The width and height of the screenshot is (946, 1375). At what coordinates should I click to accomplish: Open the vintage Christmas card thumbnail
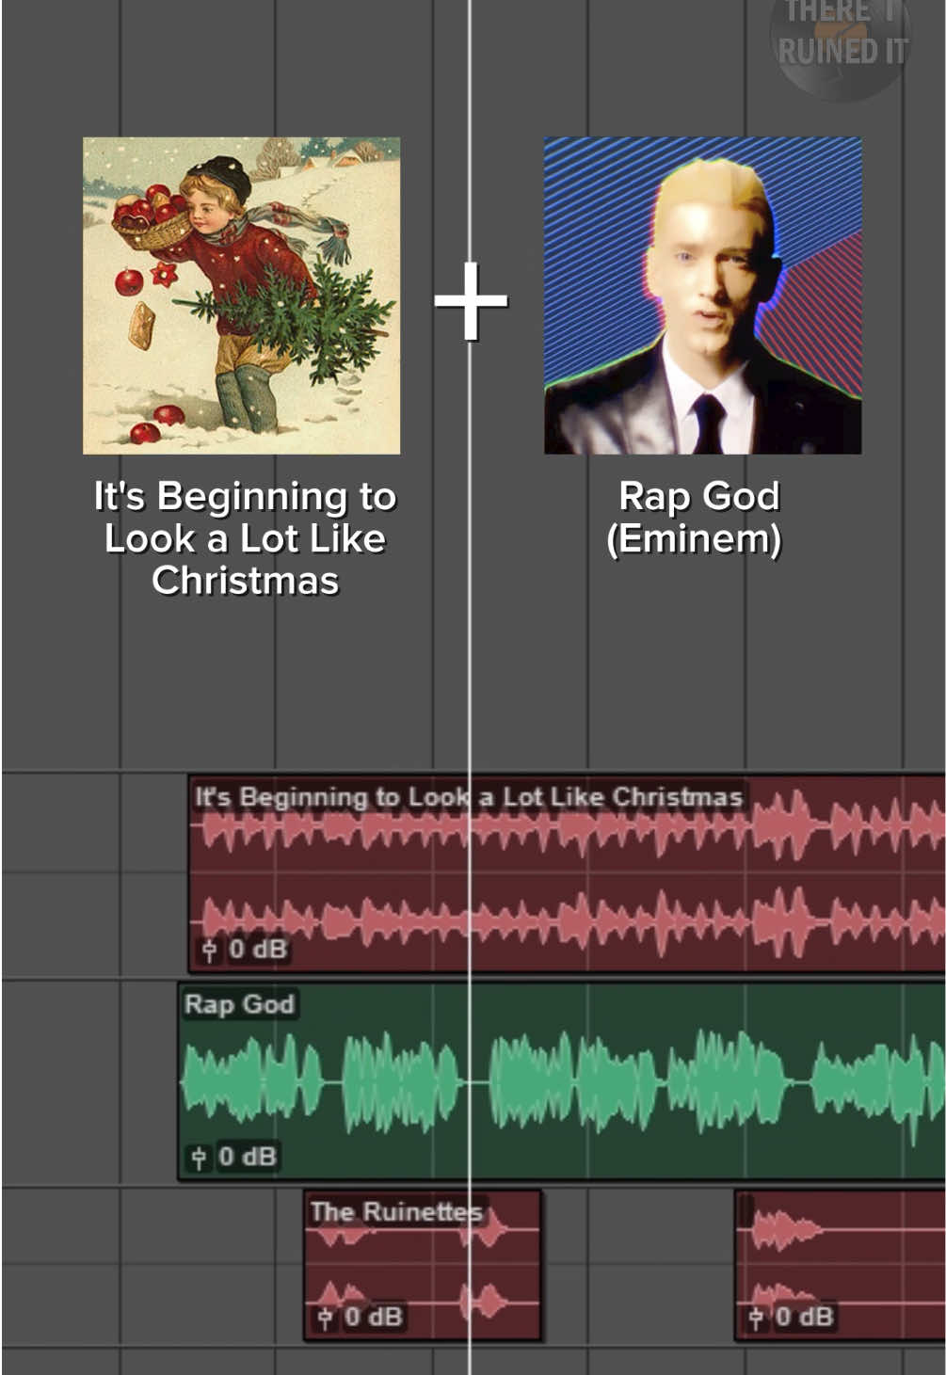[x=242, y=296]
